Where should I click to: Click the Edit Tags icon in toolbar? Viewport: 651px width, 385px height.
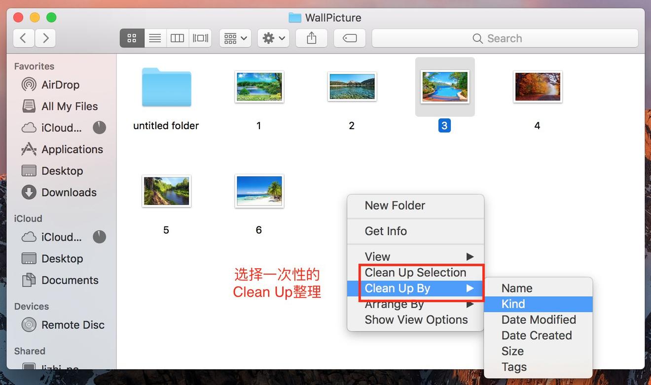click(349, 38)
